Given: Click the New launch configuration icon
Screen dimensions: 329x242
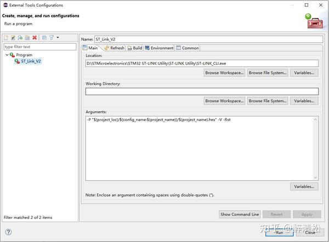Looking at the screenshot, I should tap(6, 38).
